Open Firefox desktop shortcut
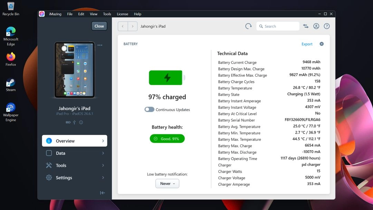The image size is (373, 210). pyautogui.click(x=11, y=59)
